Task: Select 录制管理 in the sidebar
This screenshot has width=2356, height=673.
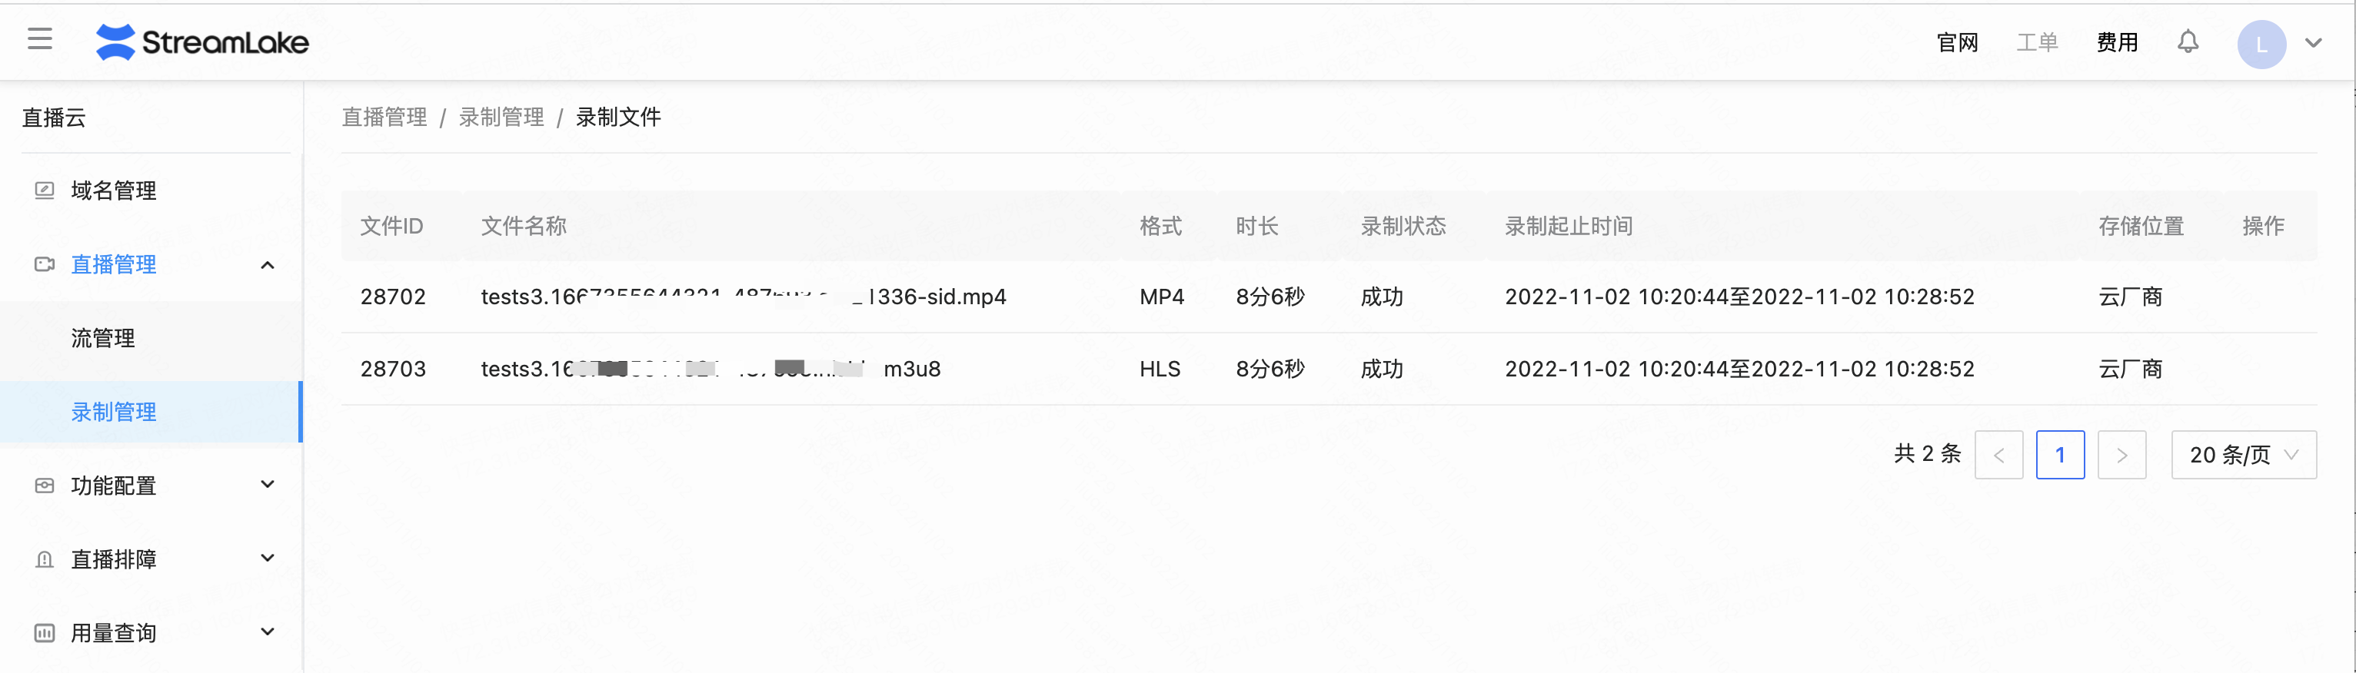Action: (x=113, y=413)
